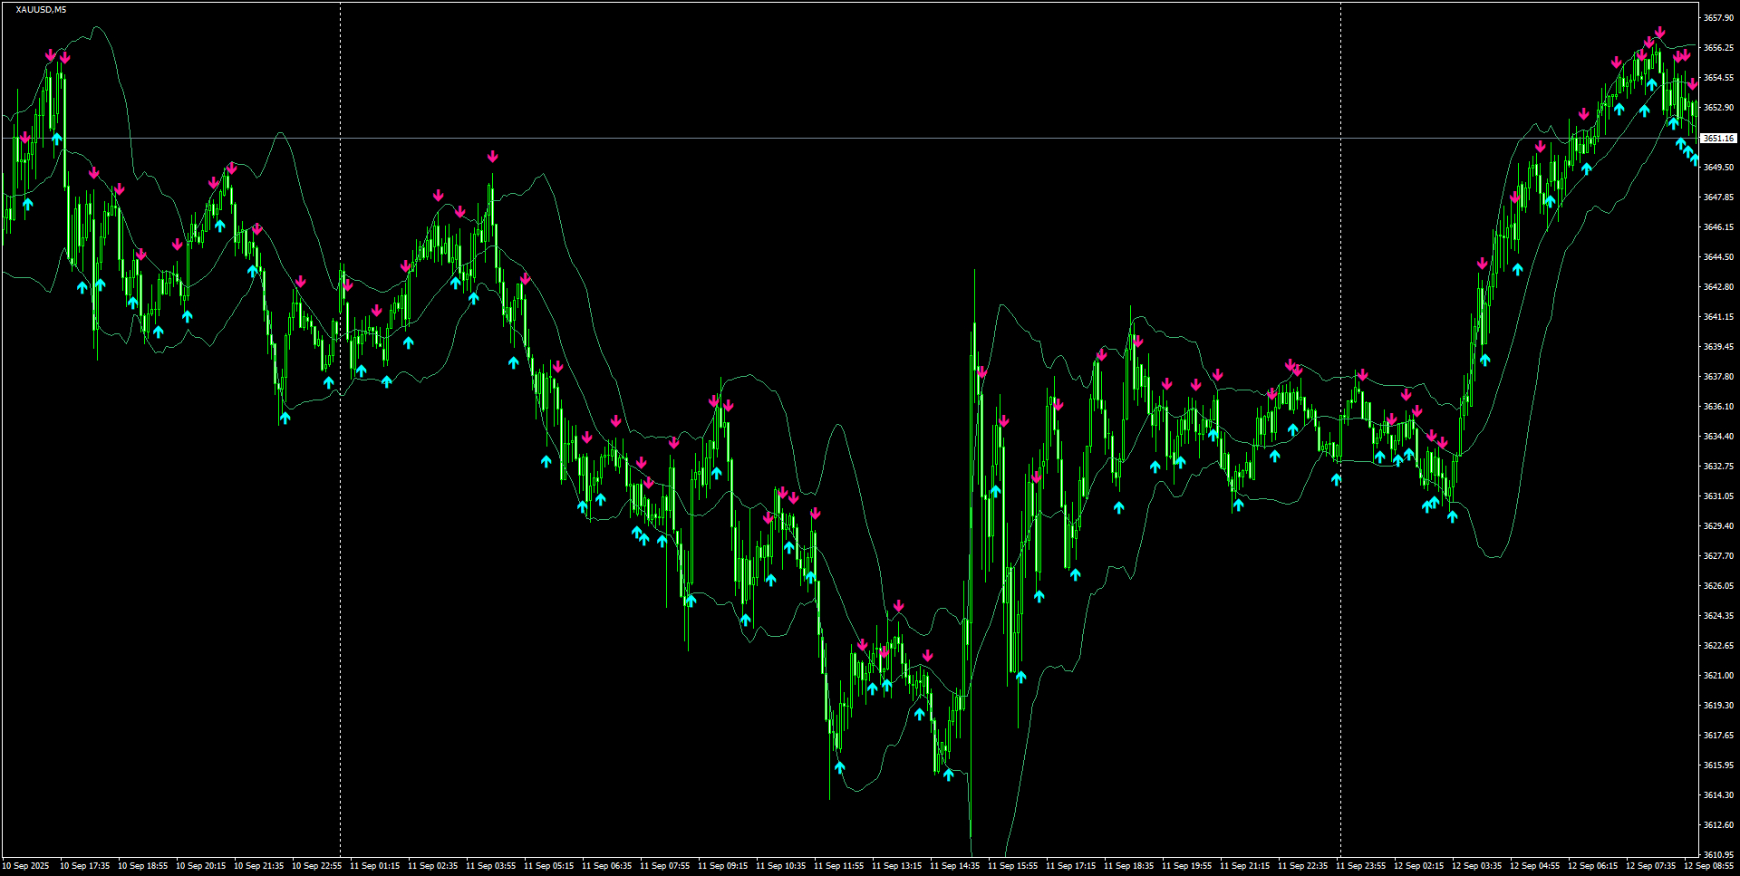Select the pink sell arrow near the 10 Sep 17:35 high
1740x876 pixels.
(x=51, y=55)
